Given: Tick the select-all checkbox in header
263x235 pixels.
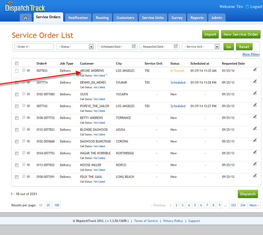Looking at the screenshot, I should click(x=17, y=63).
